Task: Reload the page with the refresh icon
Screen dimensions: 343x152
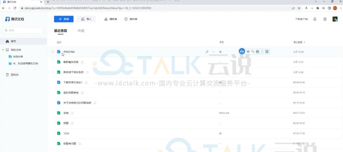Action: click(x=15, y=8)
